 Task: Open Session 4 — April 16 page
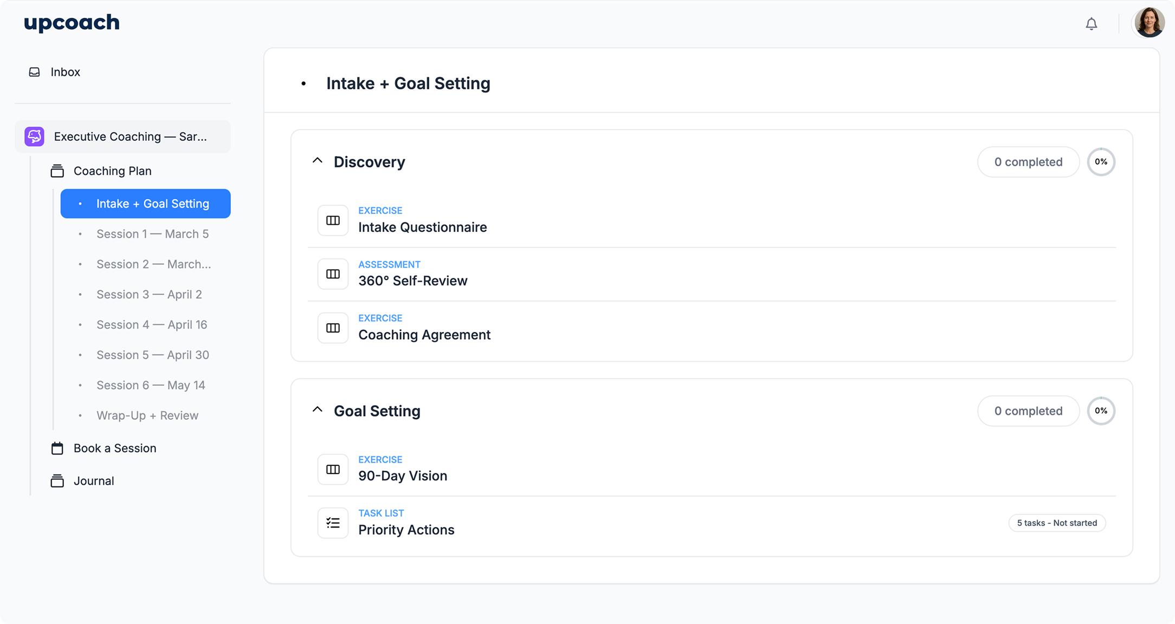pos(152,325)
